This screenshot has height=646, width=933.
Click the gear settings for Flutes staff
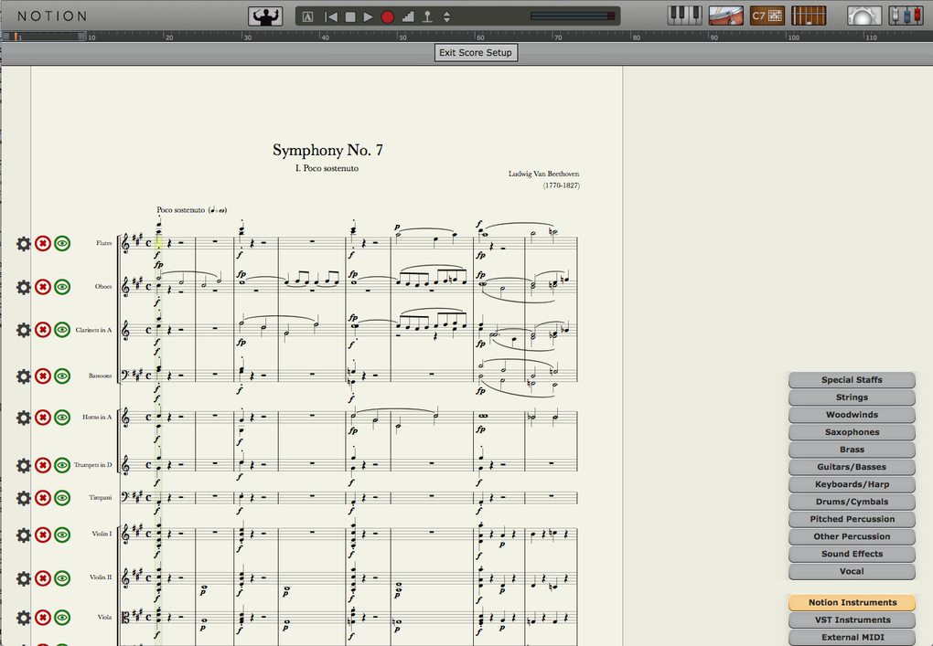(23, 244)
